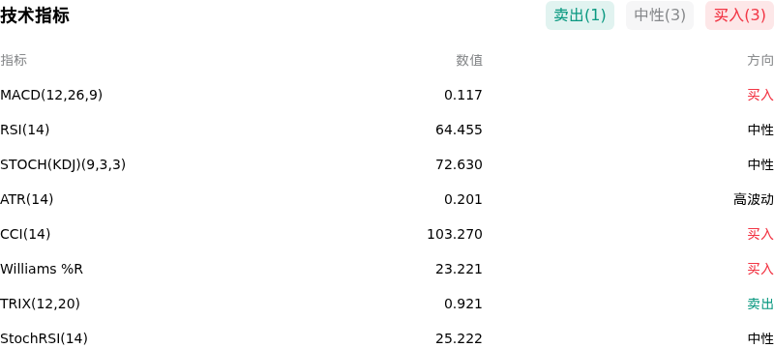Click the TRIX 卖出 direction label
The height and width of the screenshot is (348, 774).
[x=760, y=304]
